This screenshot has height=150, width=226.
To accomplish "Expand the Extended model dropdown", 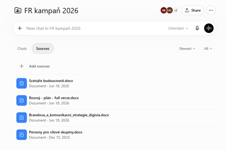I will pyautogui.click(x=178, y=28).
